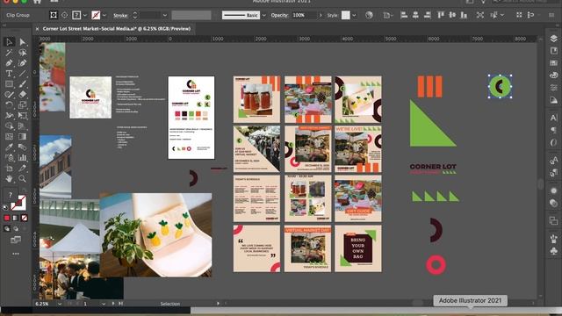
Task: Click the Isolate Selected Object icon
Action: click(x=480, y=15)
